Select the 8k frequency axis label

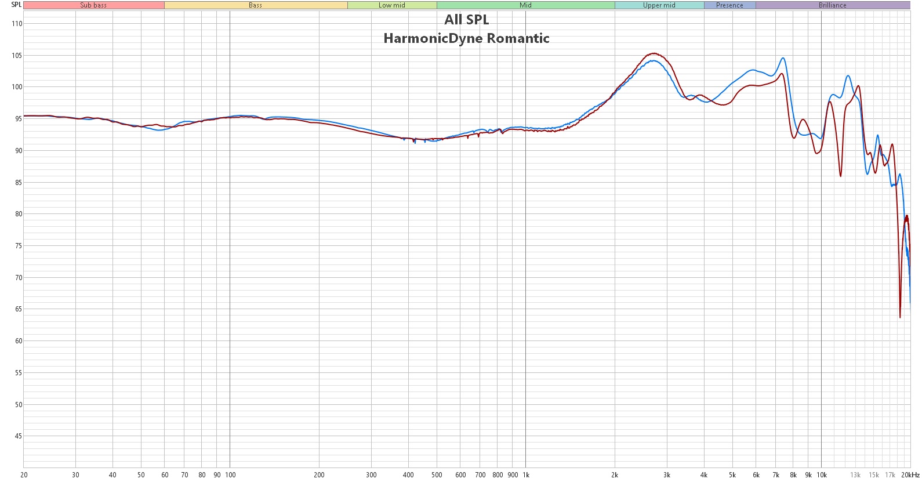(793, 475)
